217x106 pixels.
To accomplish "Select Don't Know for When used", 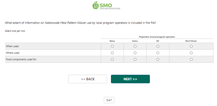I will (191, 46).
